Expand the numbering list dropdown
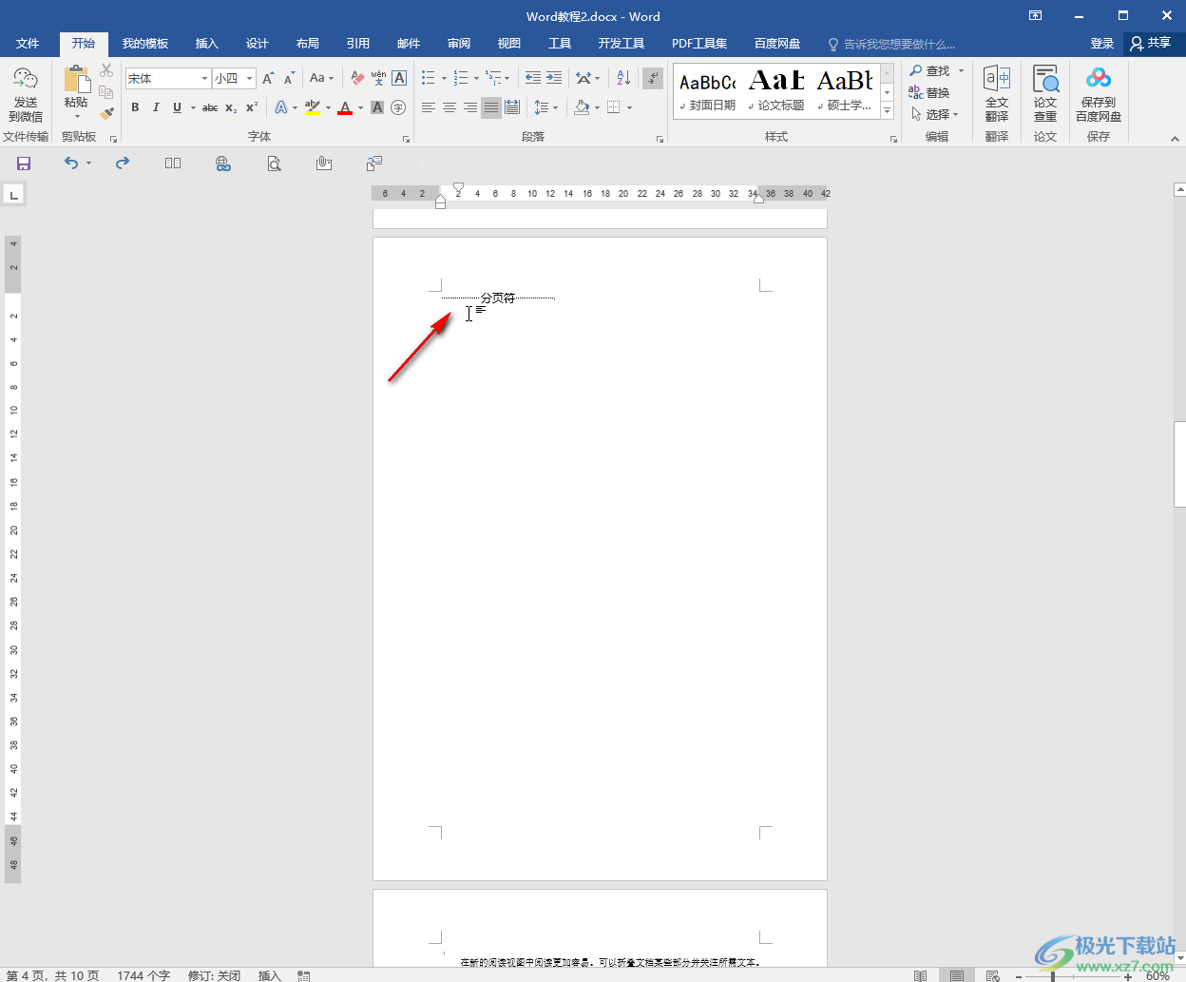 pyautogui.click(x=476, y=78)
